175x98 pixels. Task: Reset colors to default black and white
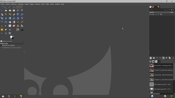coord(11,39)
